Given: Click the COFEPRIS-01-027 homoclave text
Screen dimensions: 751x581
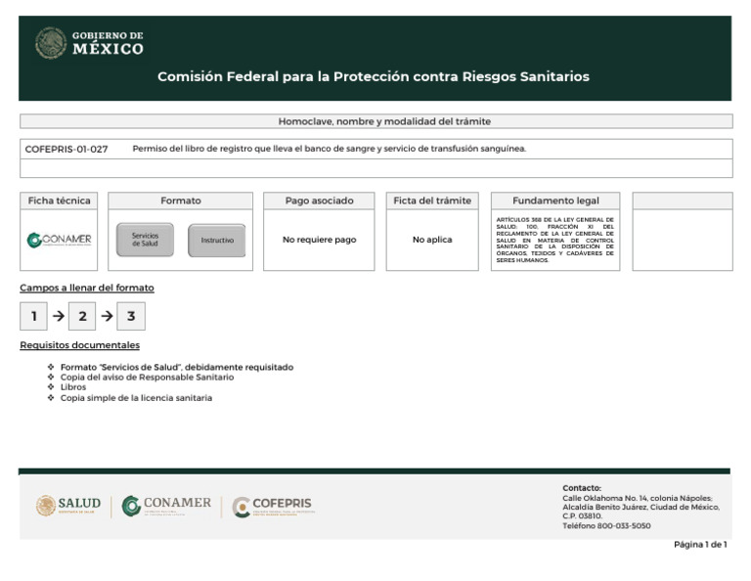Looking at the screenshot, I should (66, 149).
